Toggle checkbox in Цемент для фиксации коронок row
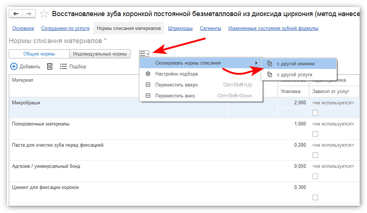This screenshot has height=213, width=367. (x=315, y=198)
